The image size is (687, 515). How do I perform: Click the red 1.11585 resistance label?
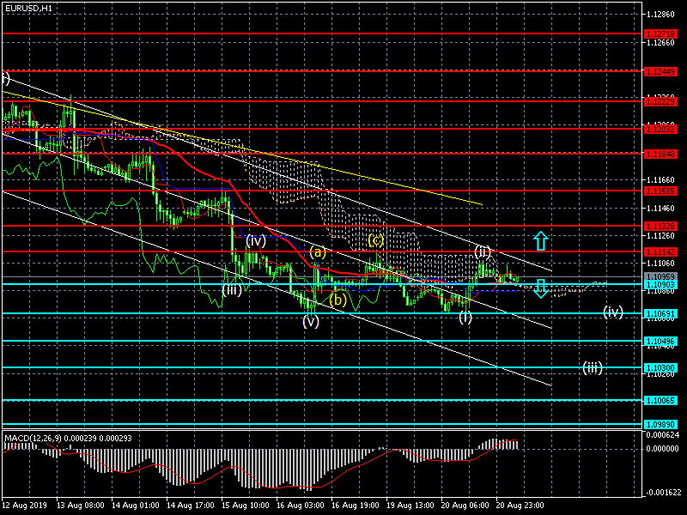point(660,191)
